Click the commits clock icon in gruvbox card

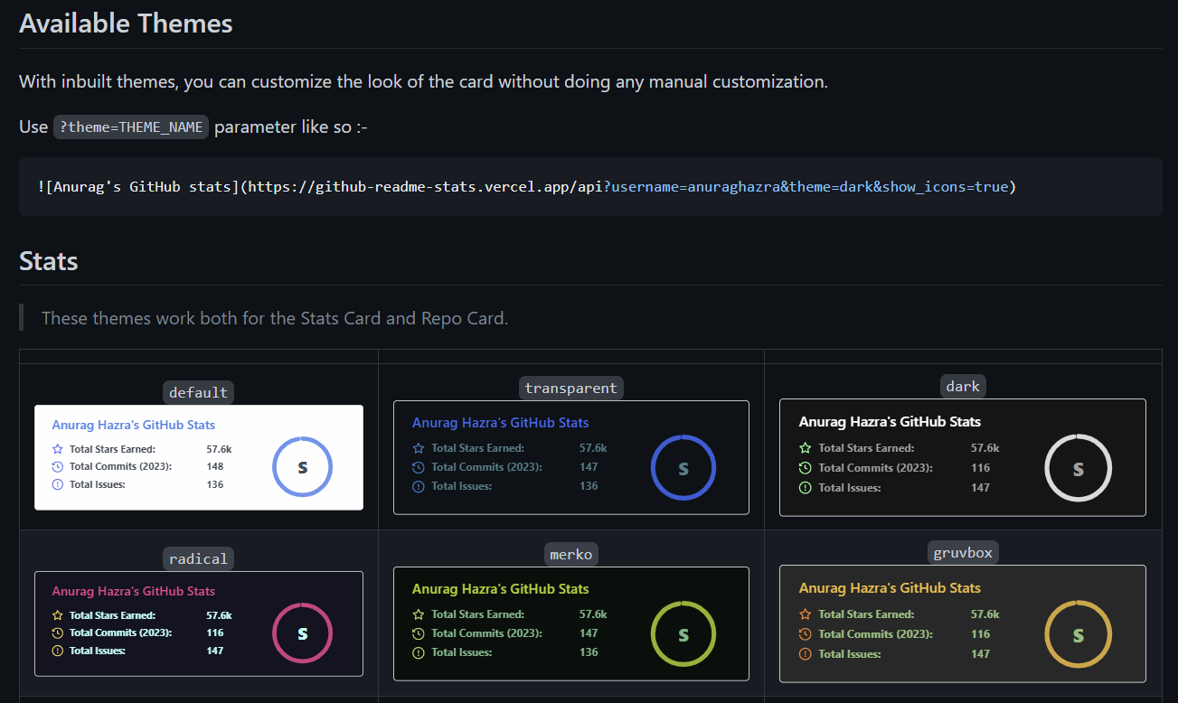coord(805,634)
